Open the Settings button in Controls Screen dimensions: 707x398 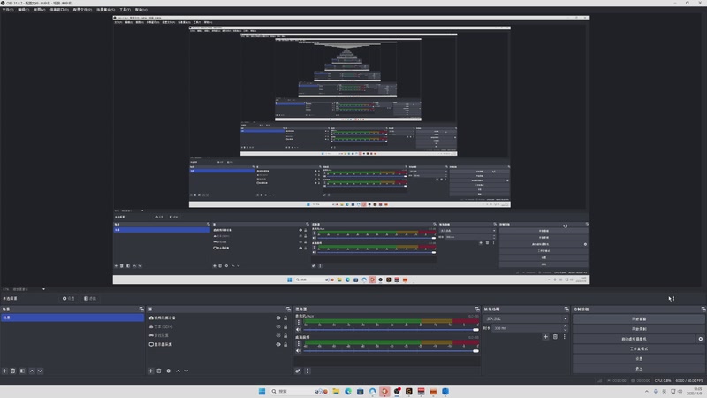(638, 359)
